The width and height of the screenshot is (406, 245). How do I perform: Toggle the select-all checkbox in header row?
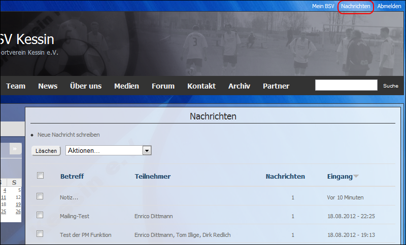(40, 176)
